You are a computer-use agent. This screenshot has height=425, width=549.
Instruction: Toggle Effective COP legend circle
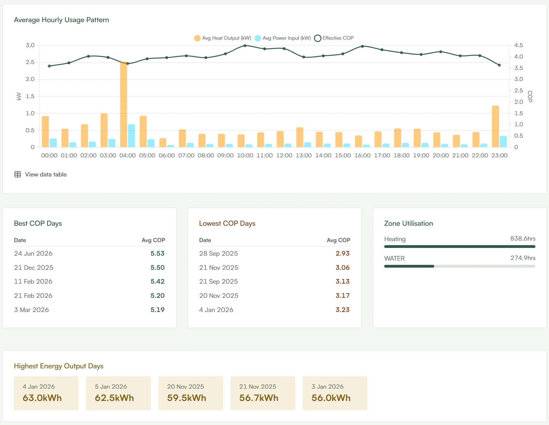318,38
